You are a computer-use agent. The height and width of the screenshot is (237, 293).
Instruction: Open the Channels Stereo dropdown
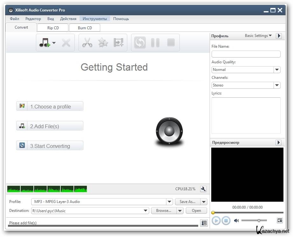point(277,85)
